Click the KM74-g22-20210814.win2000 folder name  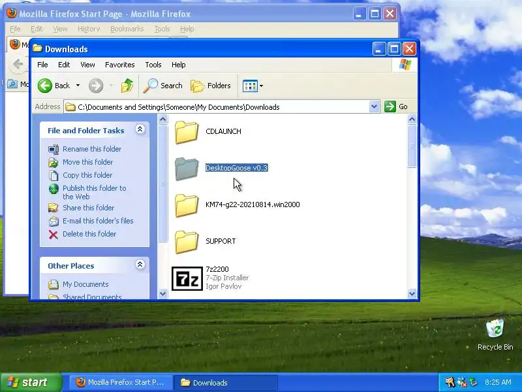pos(253,204)
